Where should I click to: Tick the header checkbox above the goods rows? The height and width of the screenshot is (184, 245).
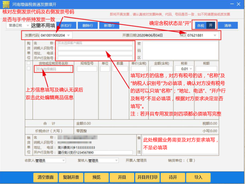click(29, 63)
